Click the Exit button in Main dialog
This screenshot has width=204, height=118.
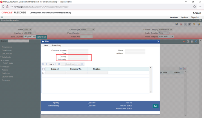click(x=156, y=106)
